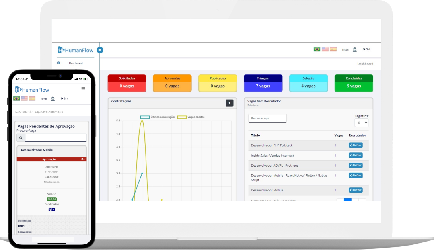Select the Brazilian flag on the laptop header
The width and height of the screenshot is (434, 250).
tap(317, 49)
